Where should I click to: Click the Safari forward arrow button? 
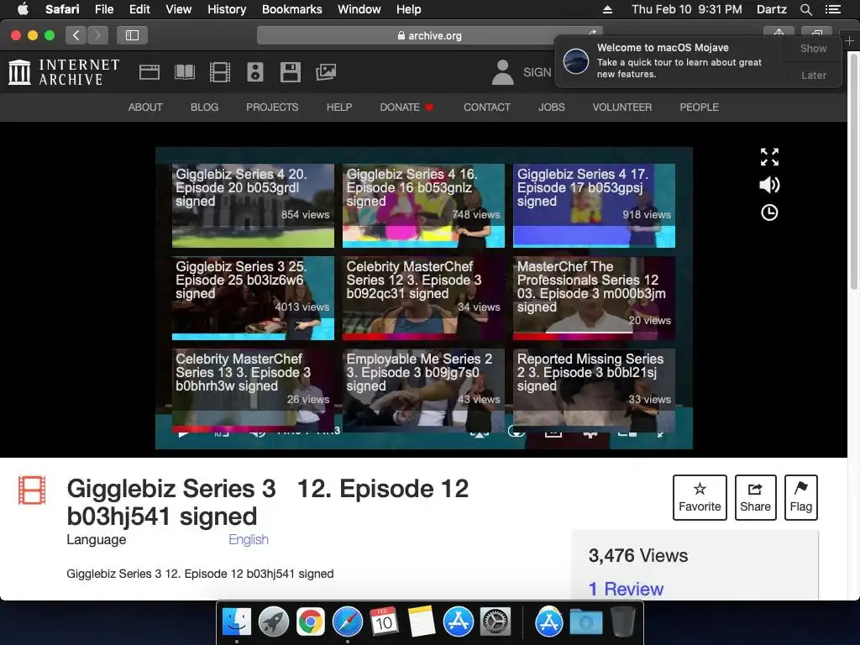[x=97, y=35]
